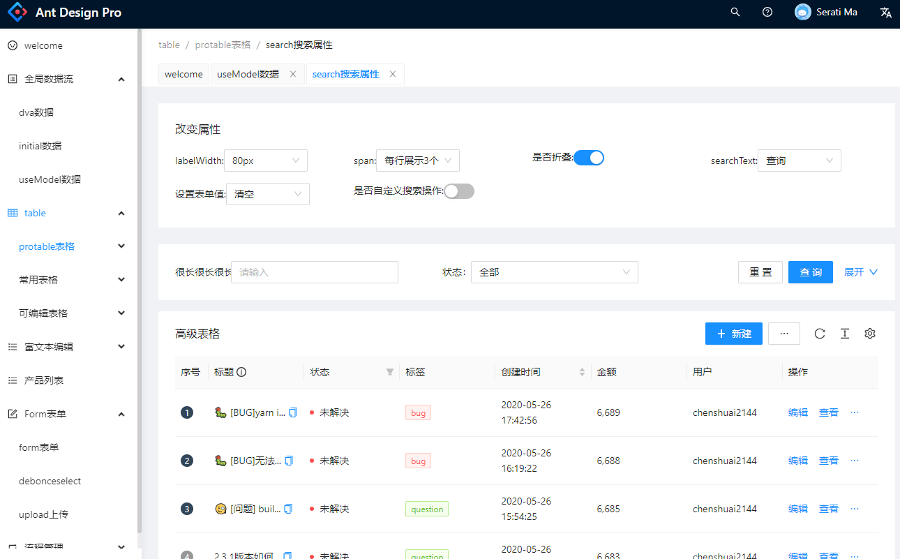
Task: Copy title of row 1 [BUG]yarn
Action: [293, 412]
